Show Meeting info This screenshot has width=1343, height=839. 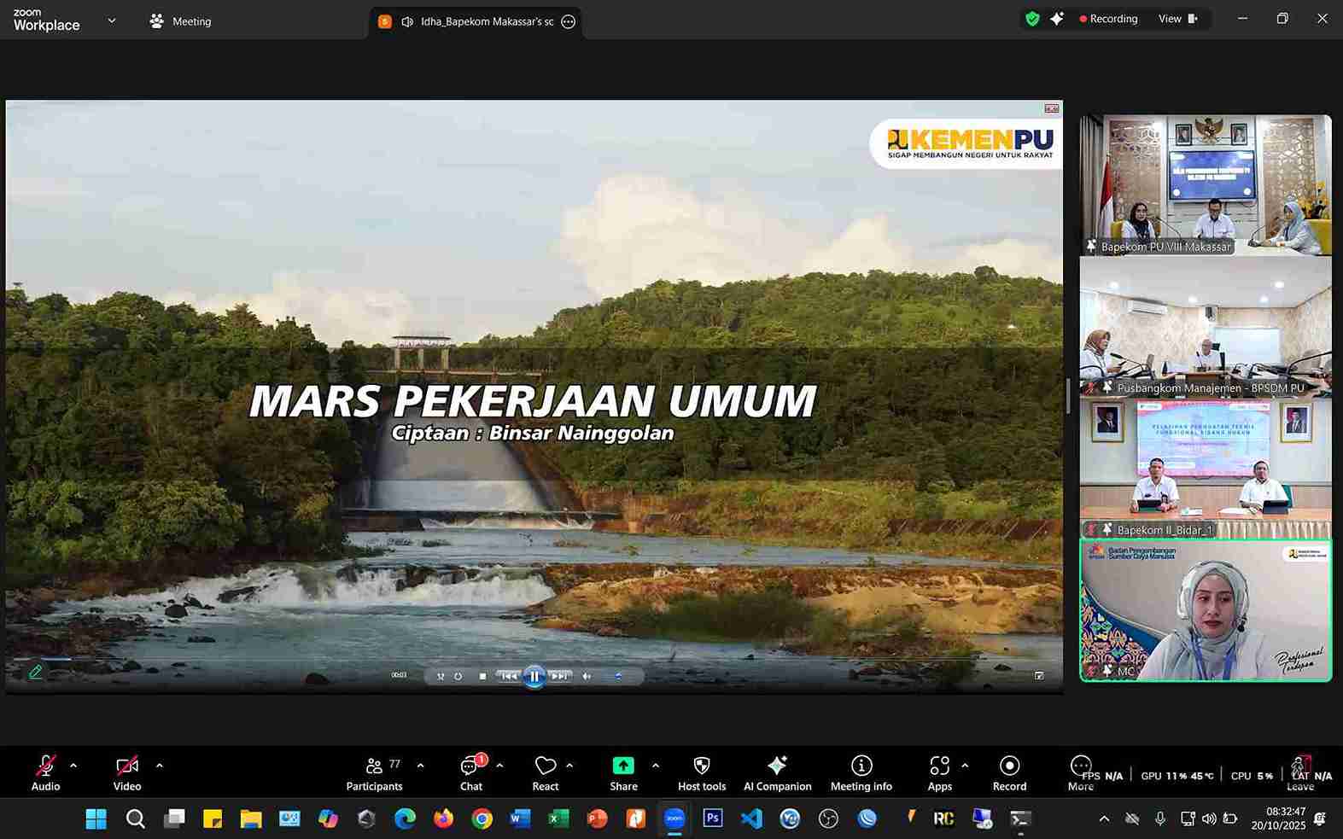(861, 773)
